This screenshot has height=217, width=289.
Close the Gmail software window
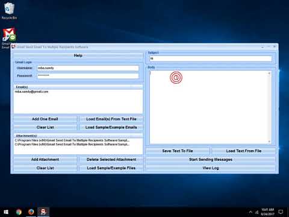tap(275, 46)
